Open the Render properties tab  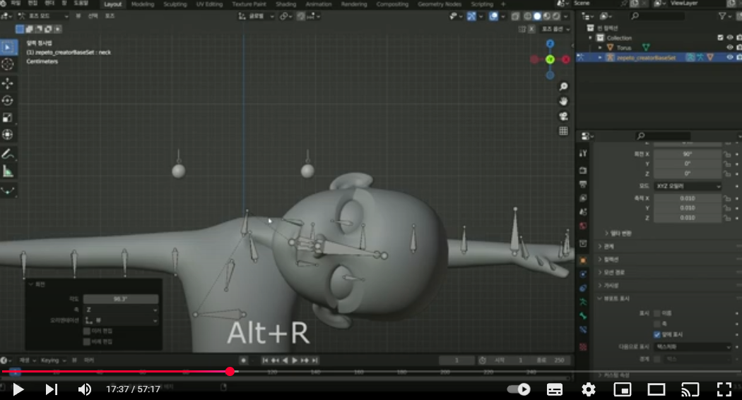(x=583, y=170)
